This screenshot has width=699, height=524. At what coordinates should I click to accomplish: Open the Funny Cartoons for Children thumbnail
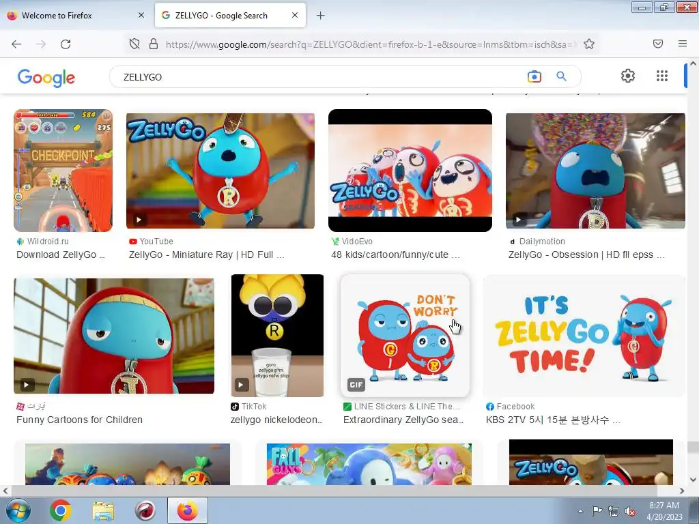click(x=114, y=336)
